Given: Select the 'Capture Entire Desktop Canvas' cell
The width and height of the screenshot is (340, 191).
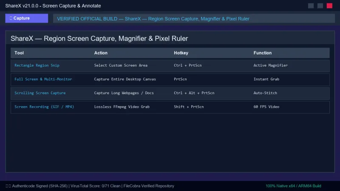Looking at the screenshot, I should 125,79.
